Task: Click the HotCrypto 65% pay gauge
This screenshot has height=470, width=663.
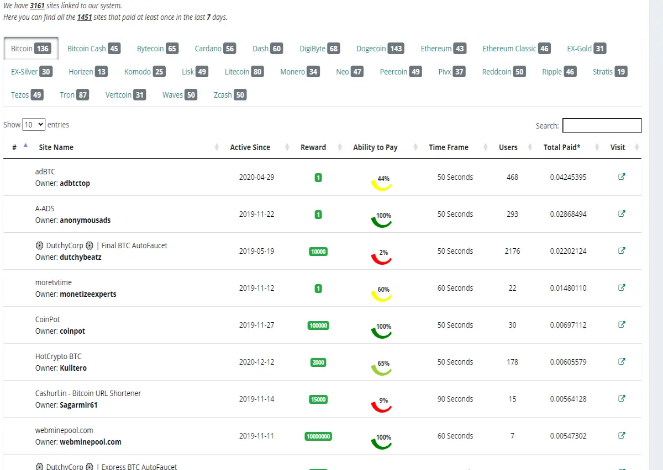Action: 382,367
